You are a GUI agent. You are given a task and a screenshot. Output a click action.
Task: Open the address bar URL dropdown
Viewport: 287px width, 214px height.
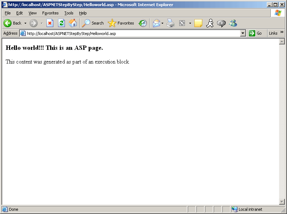(243, 33)
